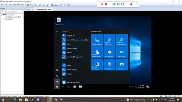This screenshot has width=182, height=102.
Task: Click the orange suspend VM button
Action: click(28, 5)
